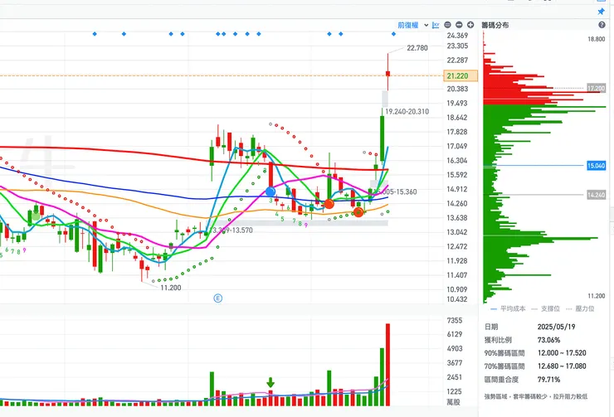Select the latest red candlestick near 21.220
Image resolution: width=614 pixels, height=417 pixels.
(387, 74)
